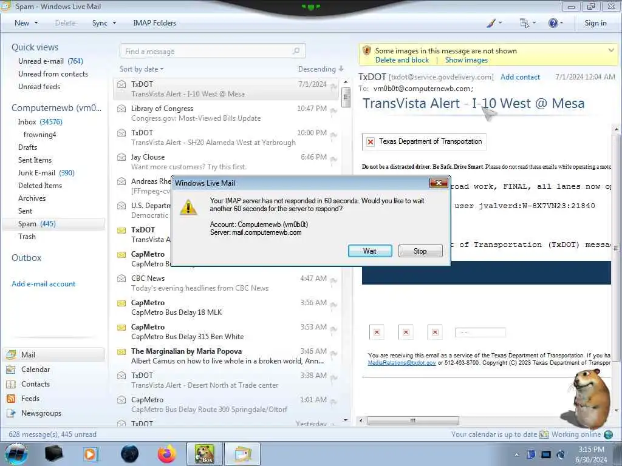
Task: Open the Inbox folder
Action: [x=40, y=121]
